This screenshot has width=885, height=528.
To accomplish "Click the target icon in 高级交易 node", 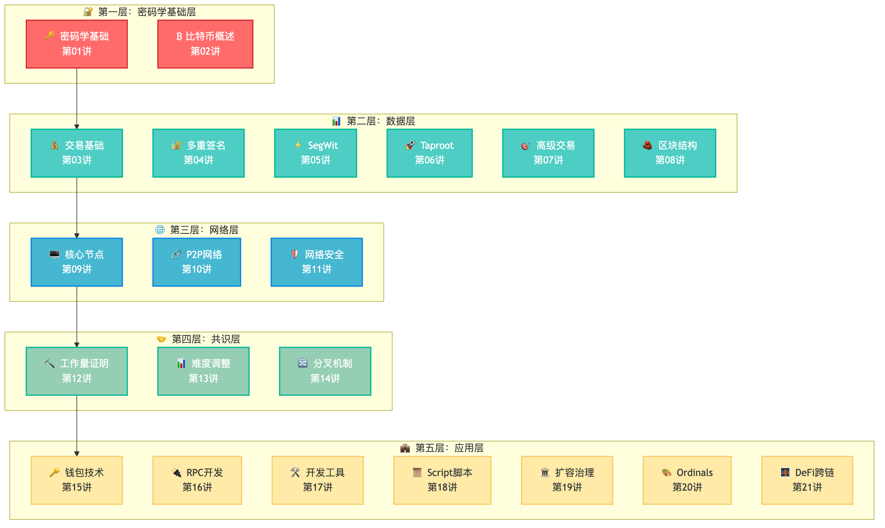I will pyautogui.click(x=526, y=146).
